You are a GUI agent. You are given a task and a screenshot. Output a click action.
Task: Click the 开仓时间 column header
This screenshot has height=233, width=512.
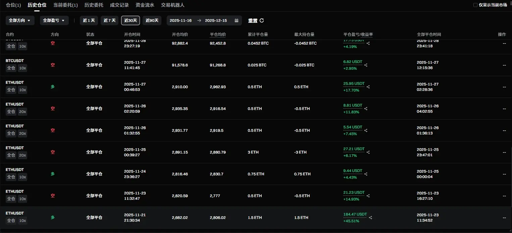tap(132, 35)
